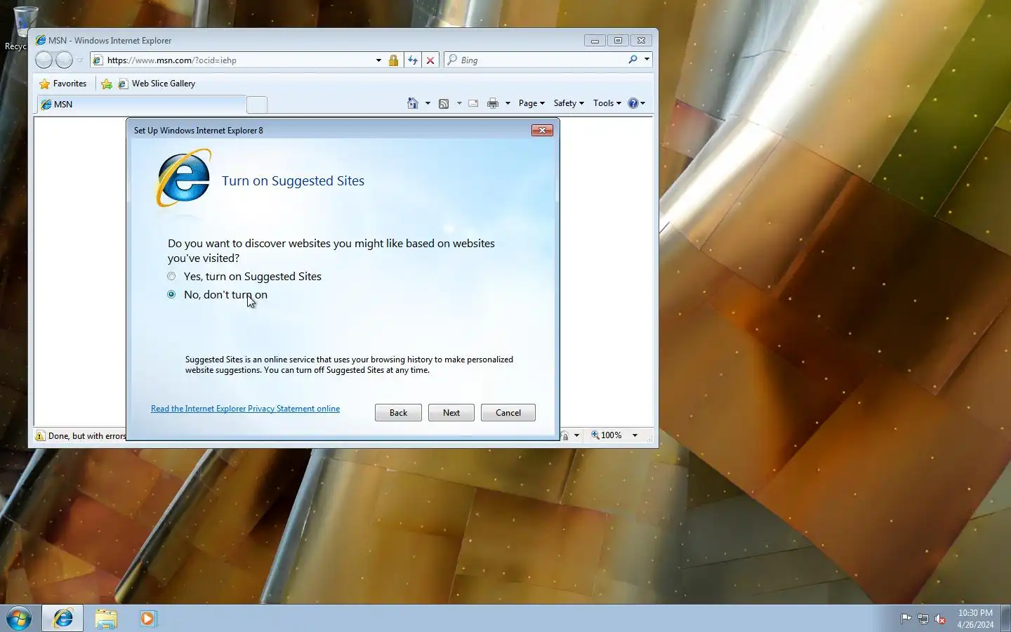The image size is (1011, 632).
Task: Click the Back button in the setup dialog
Action: pyautogui.click(x=398, y=413)
